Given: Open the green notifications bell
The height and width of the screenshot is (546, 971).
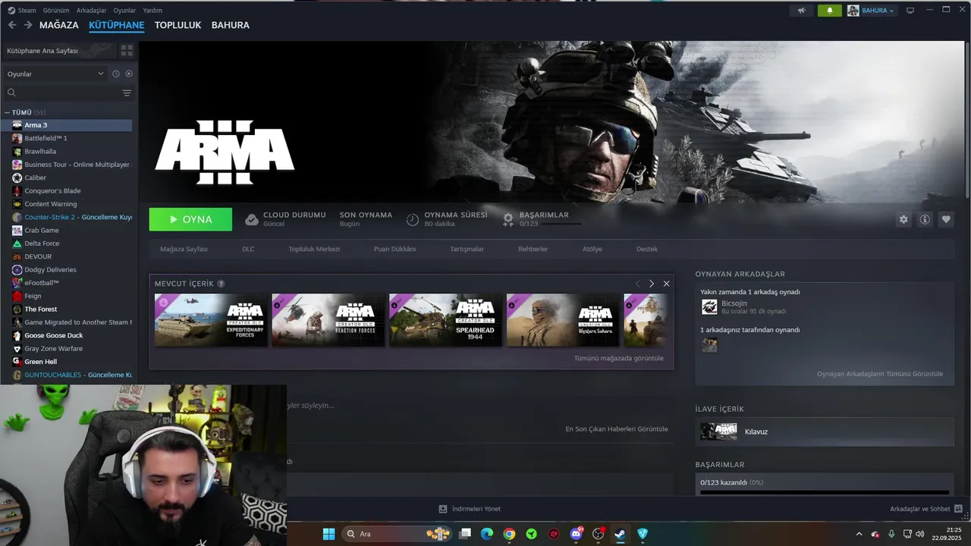Looking at the screenshot, I should (x=830, y=11).
